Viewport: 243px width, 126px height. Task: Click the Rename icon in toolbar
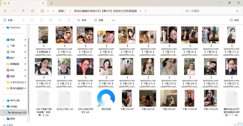tap(50, 20)
